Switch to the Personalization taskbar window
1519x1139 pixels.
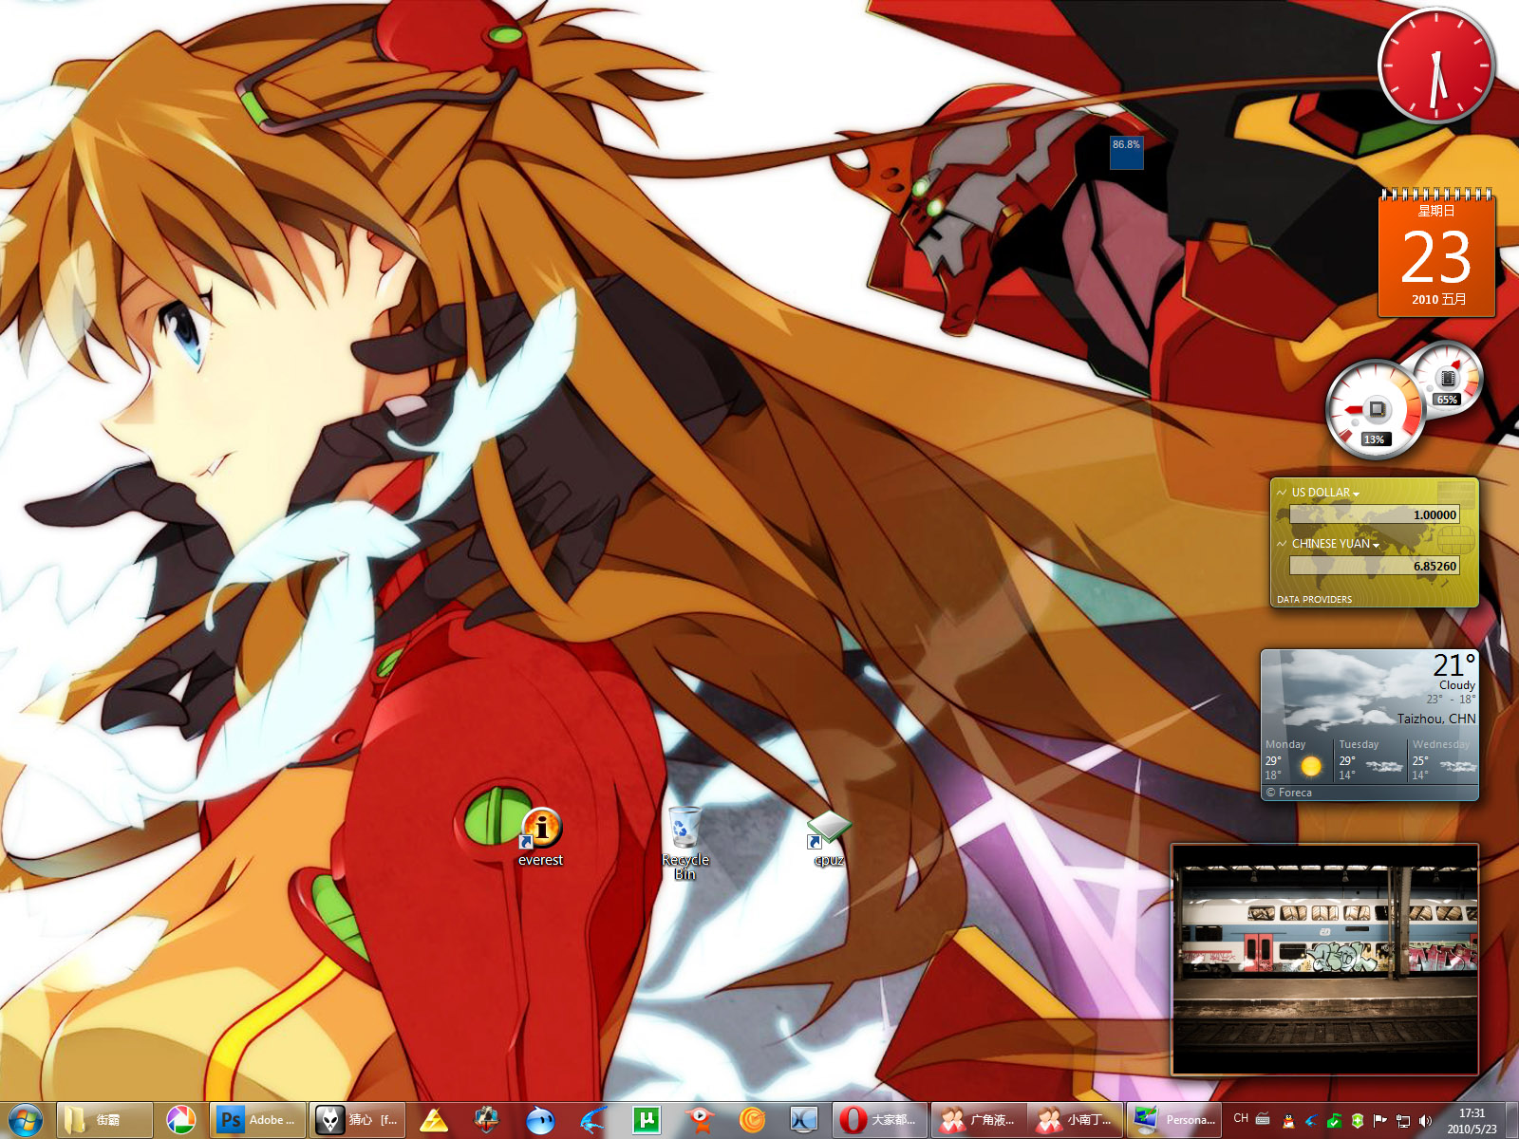point(1176,1120)
